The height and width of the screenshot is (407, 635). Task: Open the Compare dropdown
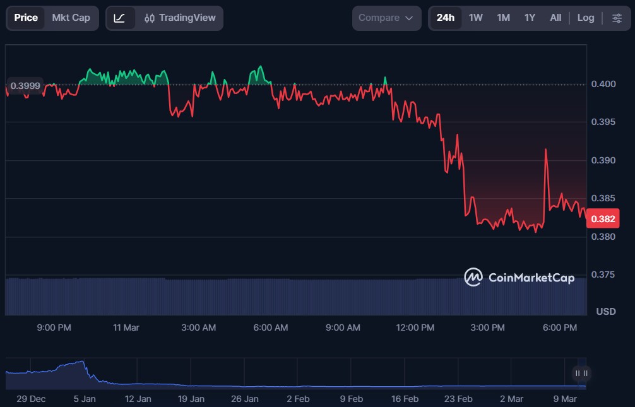tap(386, 18)
